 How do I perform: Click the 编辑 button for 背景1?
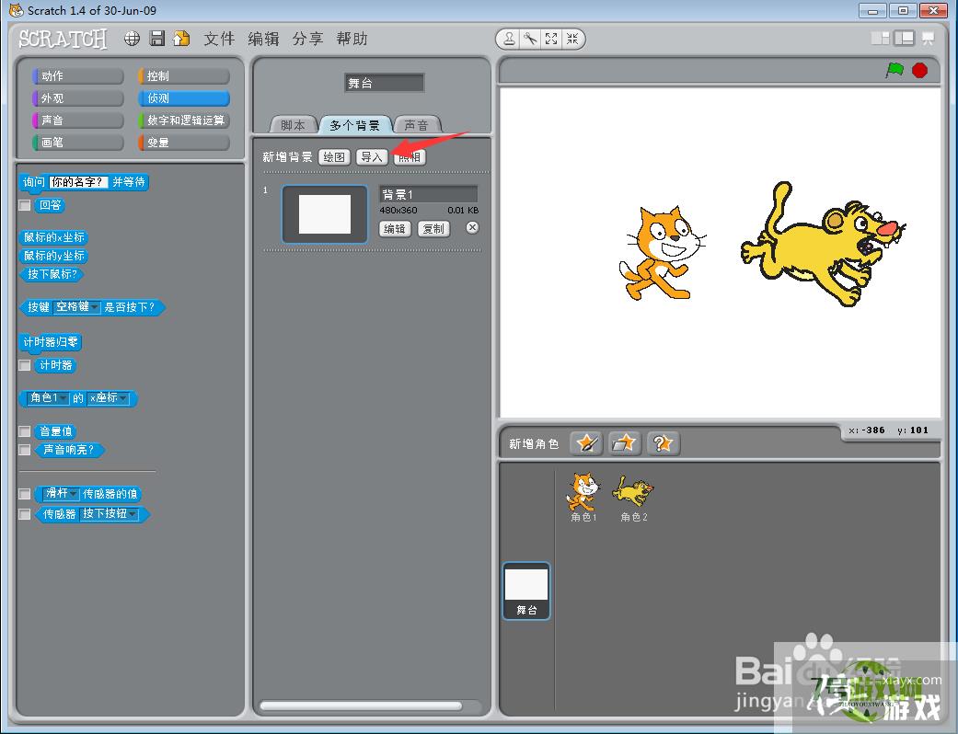tap(395, 229)
